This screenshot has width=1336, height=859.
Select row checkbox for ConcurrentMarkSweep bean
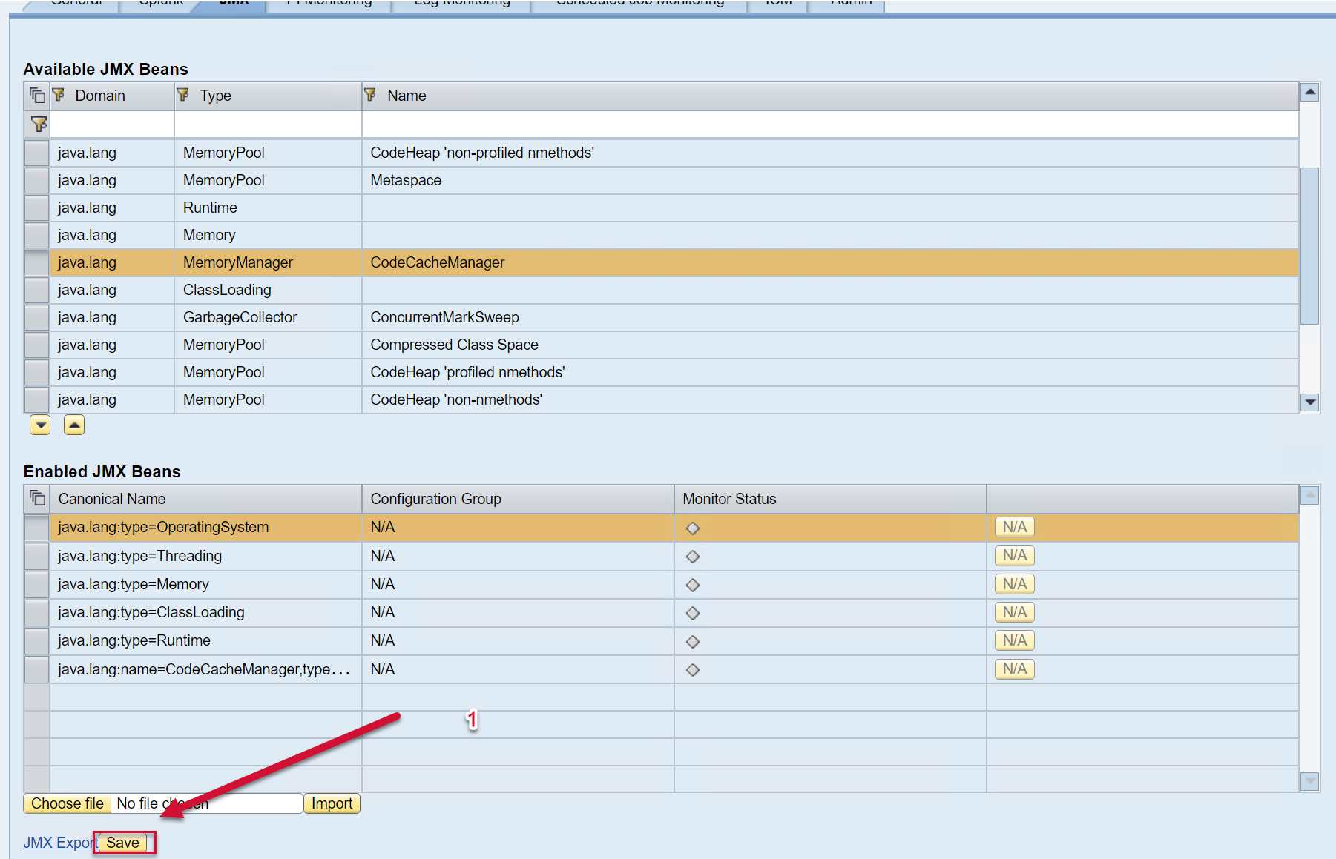tap(36, 318)
